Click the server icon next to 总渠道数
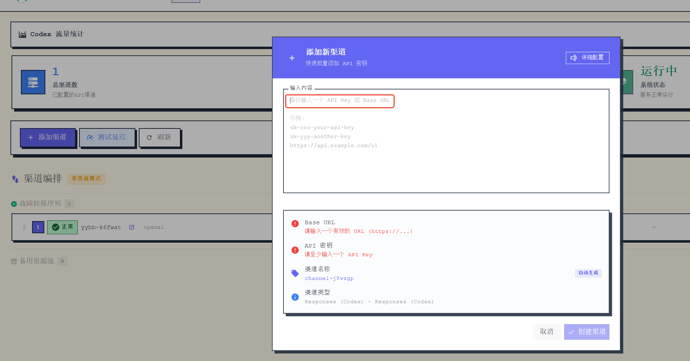 tap(33, 82)
